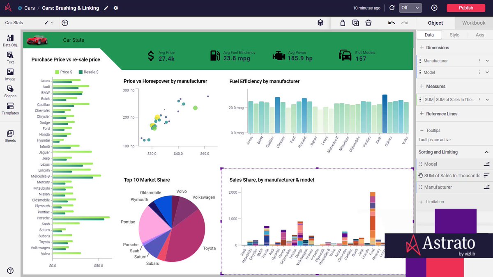The image size is (493, 277).
Task: Select the Data sub-tab
Action: tap(429, 35)
